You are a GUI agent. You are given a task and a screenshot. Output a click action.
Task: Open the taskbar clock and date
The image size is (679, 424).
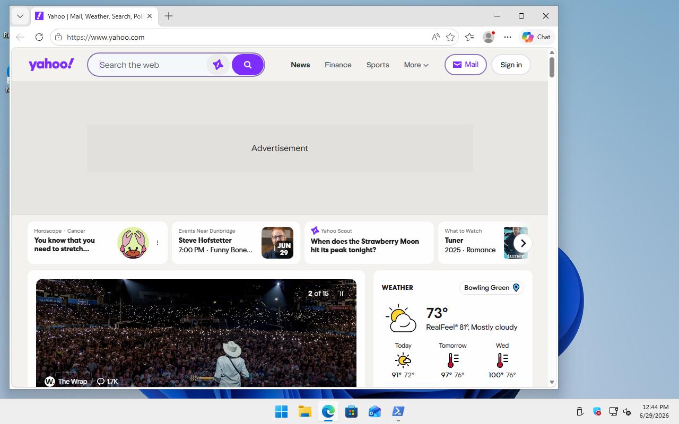click(x=654, y=411)
